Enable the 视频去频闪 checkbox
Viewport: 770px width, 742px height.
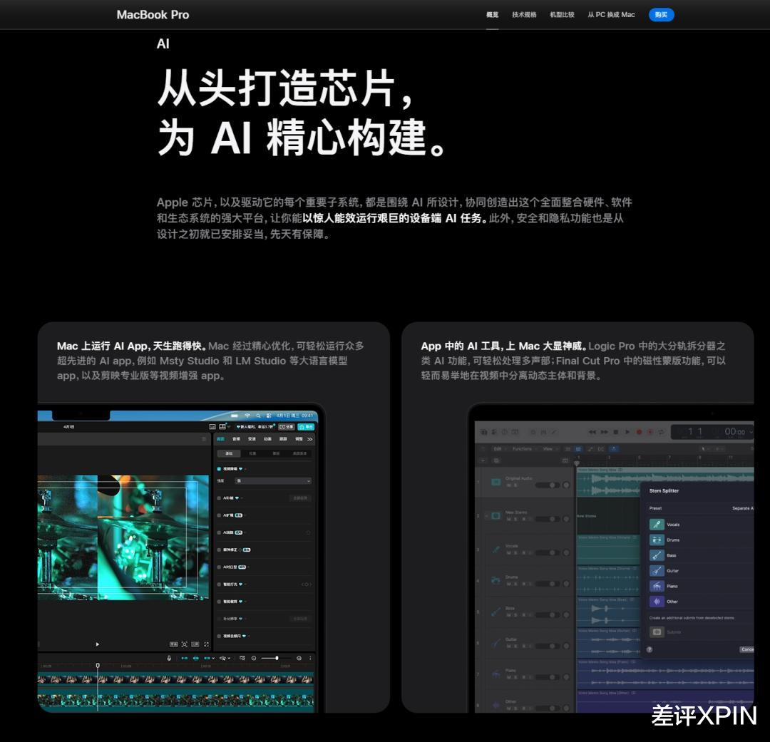point(219,636)
